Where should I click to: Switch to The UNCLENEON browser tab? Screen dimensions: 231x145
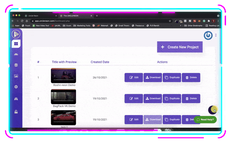76,16
